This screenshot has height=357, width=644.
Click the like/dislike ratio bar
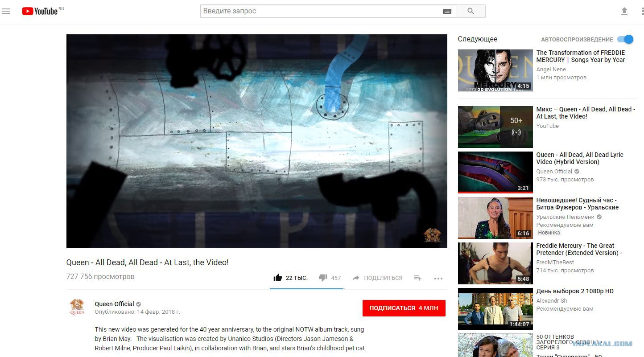point(307,289)
